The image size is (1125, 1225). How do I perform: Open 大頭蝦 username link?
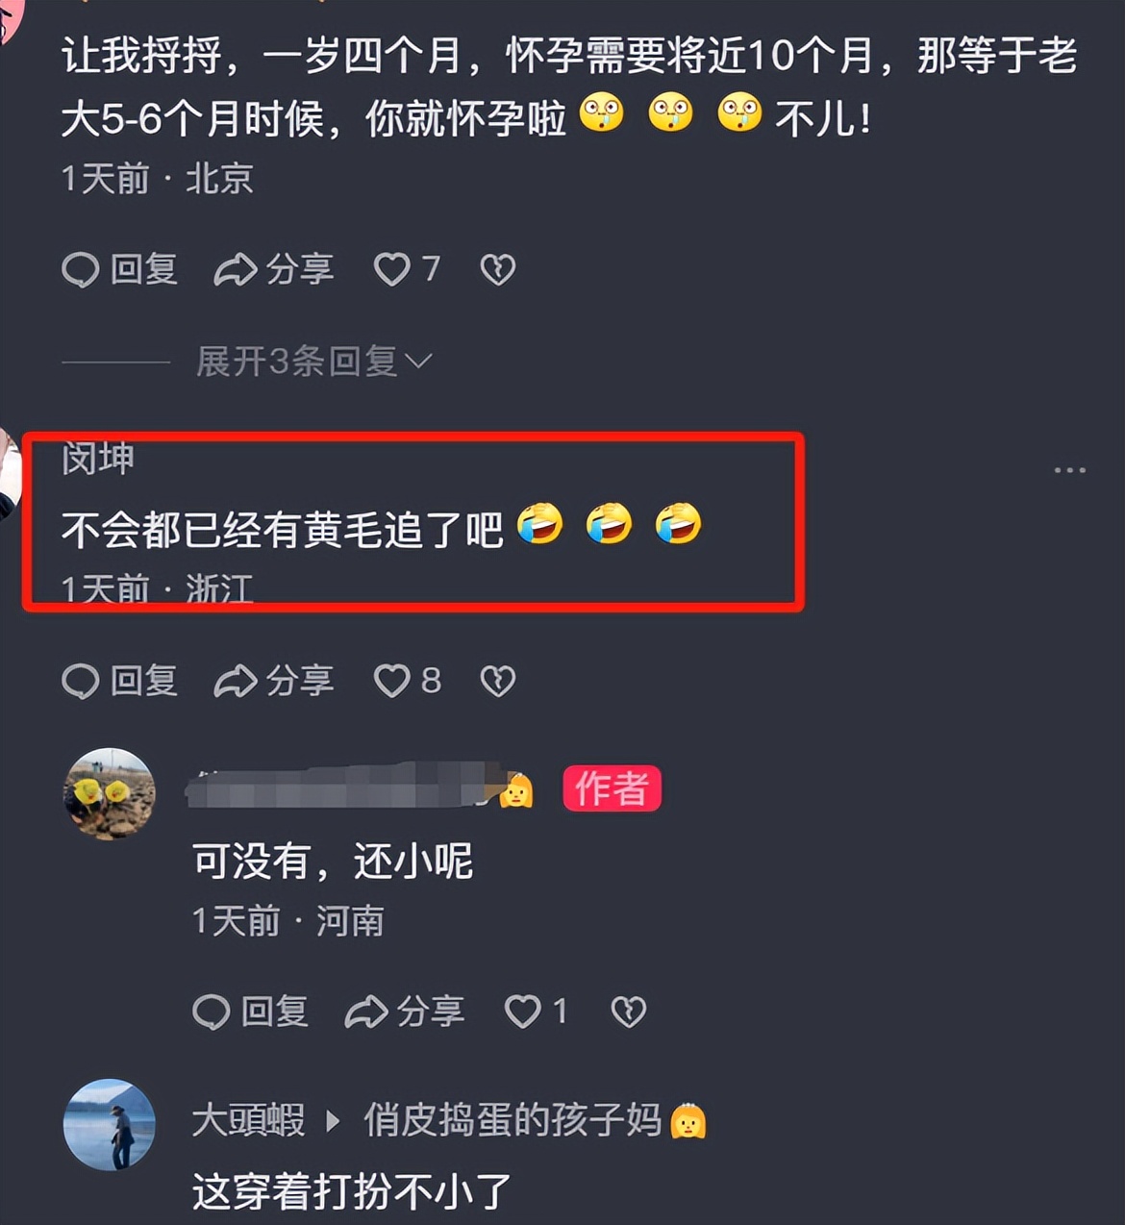(x=249, y=1121)
